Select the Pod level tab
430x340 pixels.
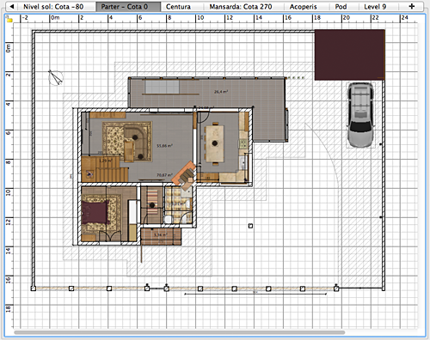coord(341,7)
